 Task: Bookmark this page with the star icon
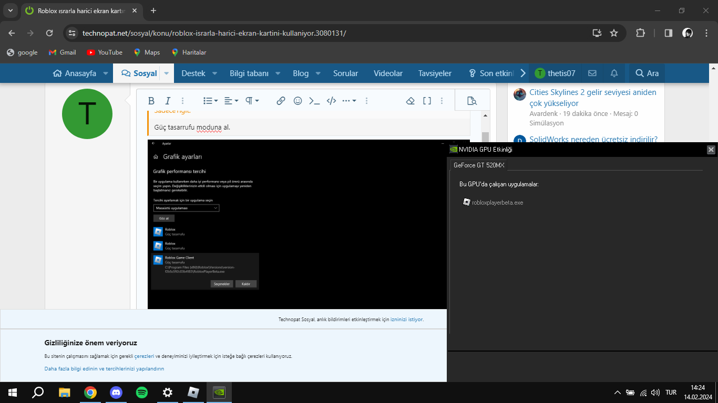coord(614,33)
